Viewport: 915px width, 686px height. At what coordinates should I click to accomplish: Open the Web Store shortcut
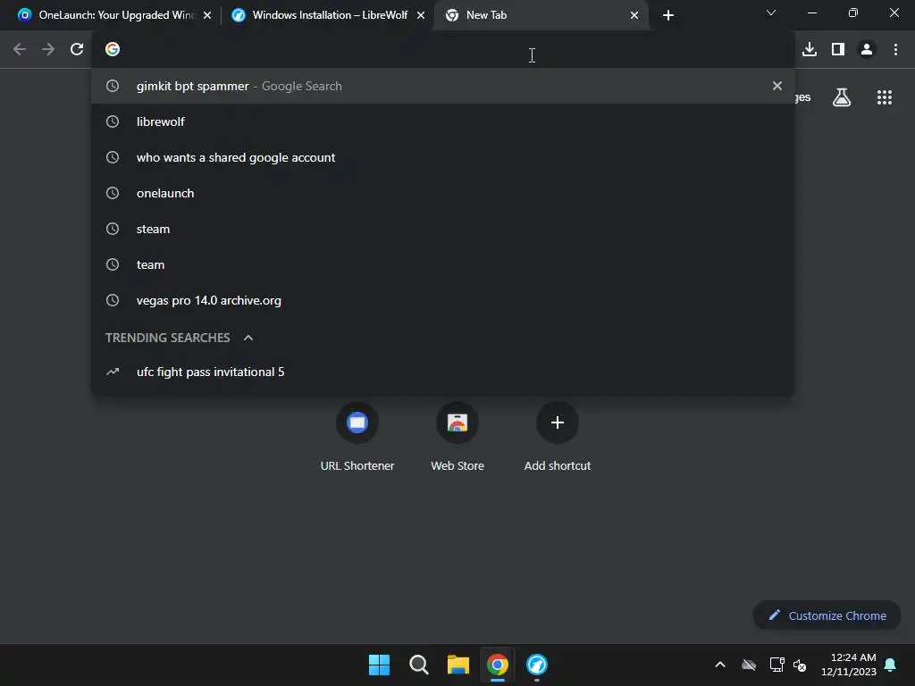(x=457, y=436)
